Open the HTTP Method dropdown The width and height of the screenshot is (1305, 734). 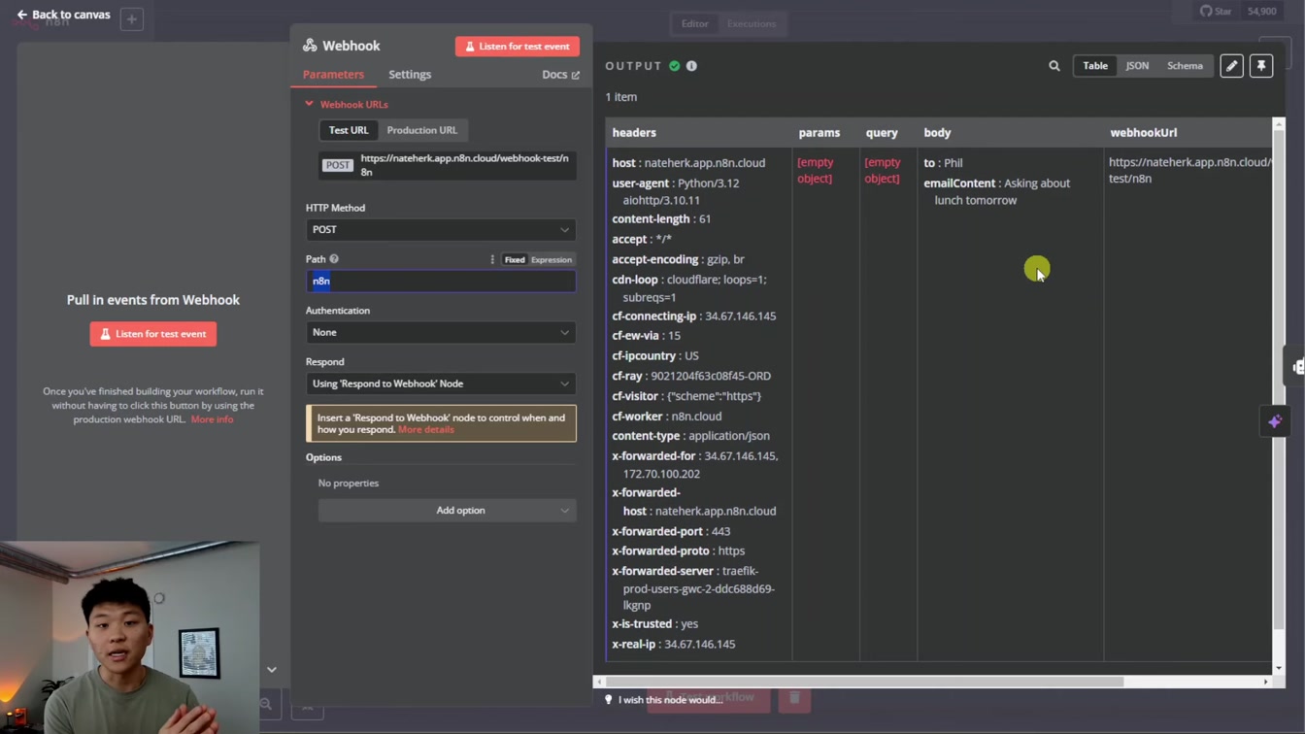[441, 230]
